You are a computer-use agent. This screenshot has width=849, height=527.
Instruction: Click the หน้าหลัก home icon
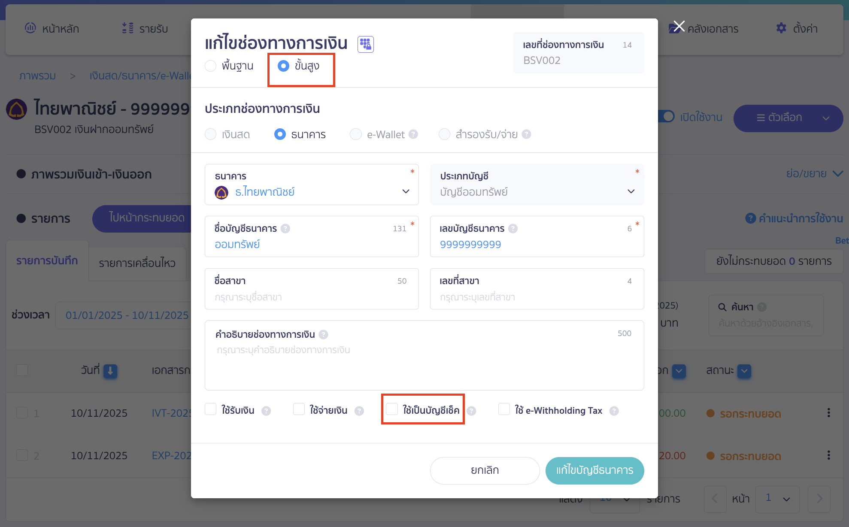click(30, 28)
